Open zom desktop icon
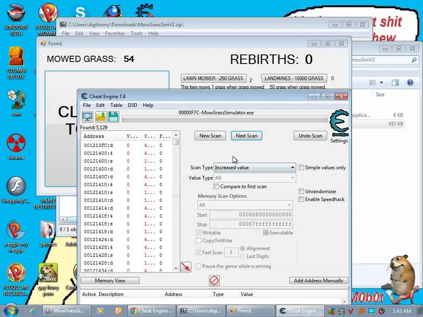 click(x=16, y=103)
